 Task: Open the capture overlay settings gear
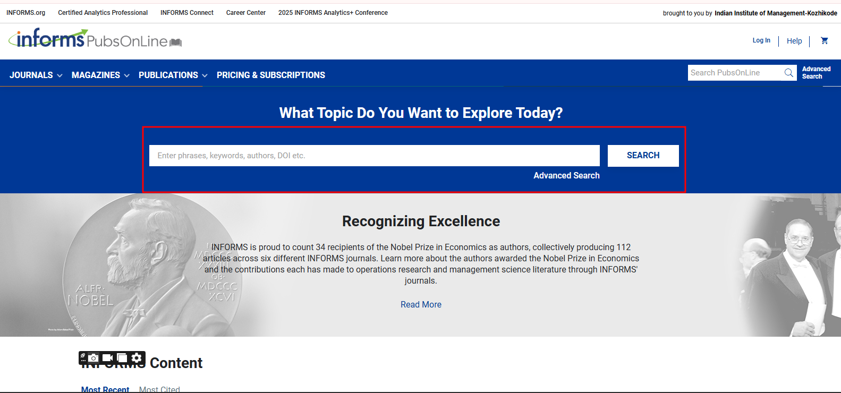click(x=137, y=358)
